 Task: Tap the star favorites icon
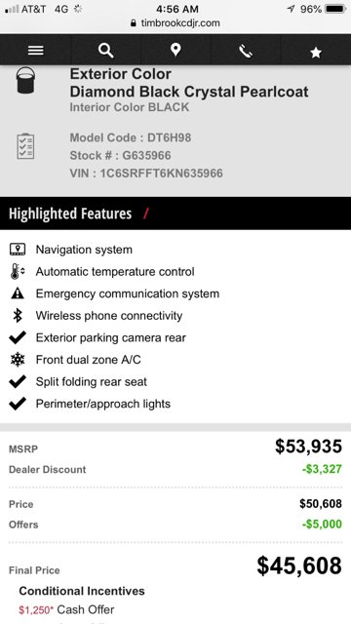(316, 52)
